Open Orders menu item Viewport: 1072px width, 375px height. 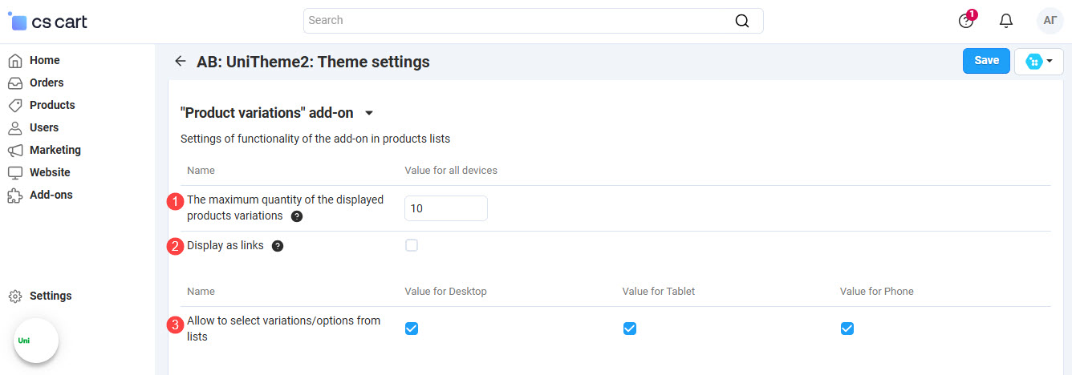click(x=47, y=83)
